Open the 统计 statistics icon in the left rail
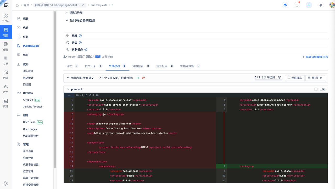 coord(6,103)
